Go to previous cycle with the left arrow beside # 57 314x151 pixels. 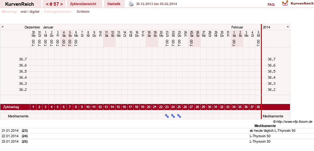click(x=47, y=4)
